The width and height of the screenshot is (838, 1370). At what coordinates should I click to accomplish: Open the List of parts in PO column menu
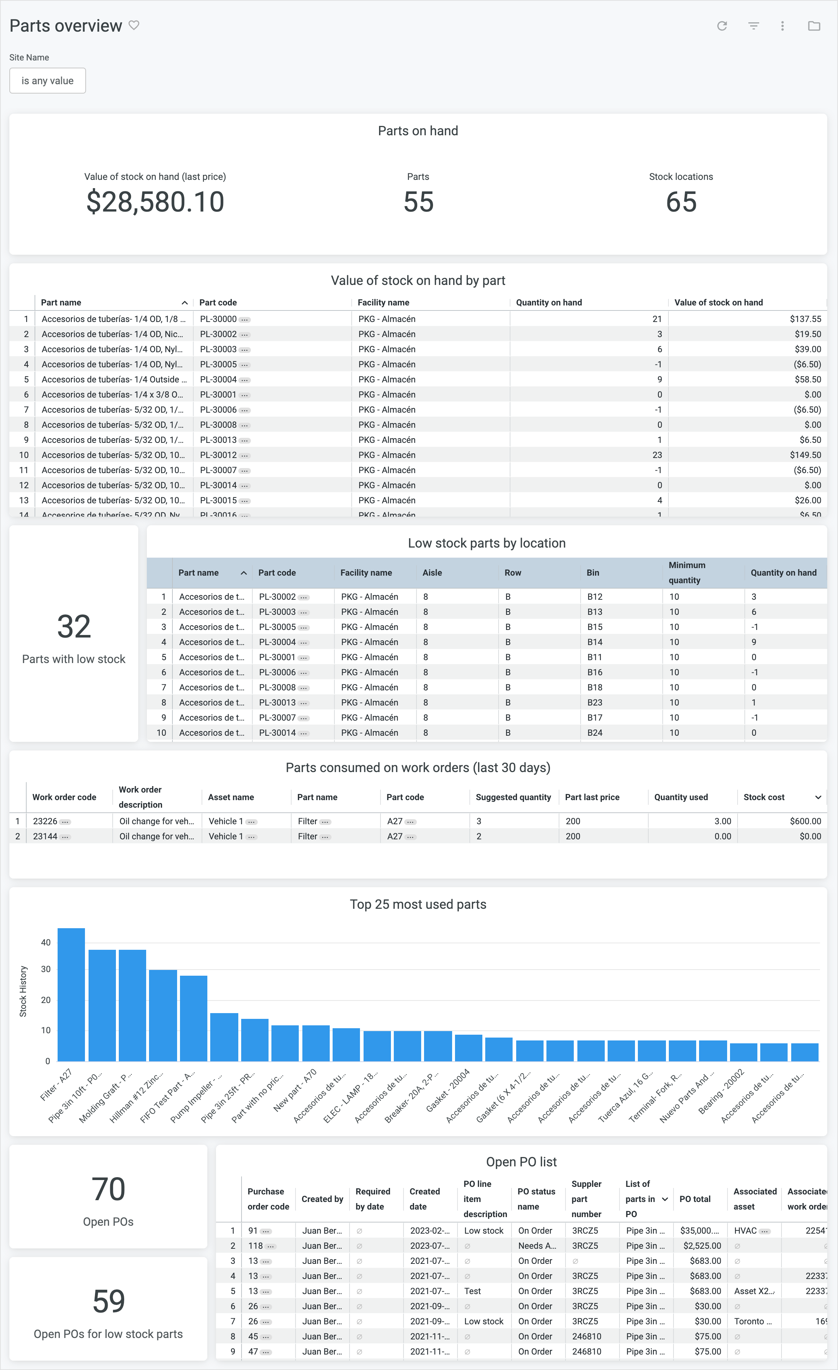666,1199
